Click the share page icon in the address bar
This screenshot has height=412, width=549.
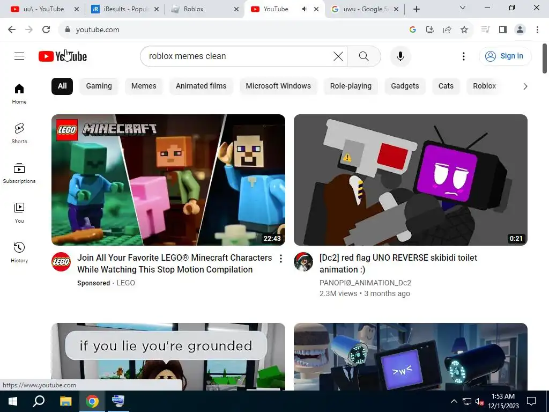pos(447,30)
